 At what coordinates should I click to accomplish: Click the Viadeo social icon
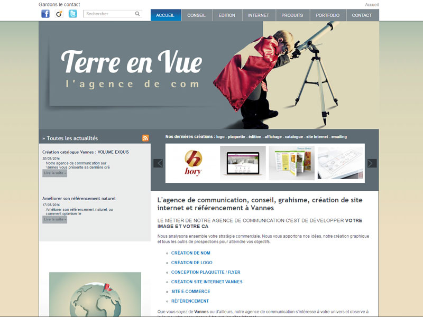59,14
